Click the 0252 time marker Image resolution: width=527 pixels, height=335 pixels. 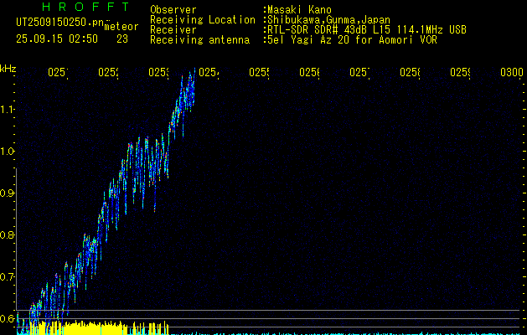(x=109, y=73)
